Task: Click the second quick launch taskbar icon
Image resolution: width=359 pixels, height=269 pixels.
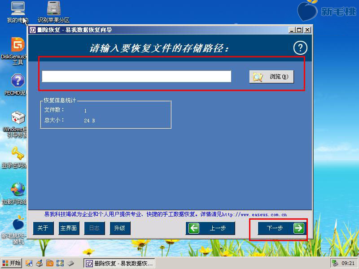Action: click(x=39, y=263)
